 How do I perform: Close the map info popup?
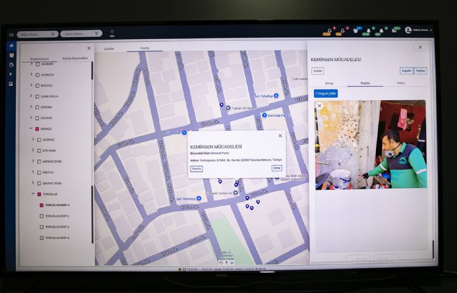click(x=280, y=136)
